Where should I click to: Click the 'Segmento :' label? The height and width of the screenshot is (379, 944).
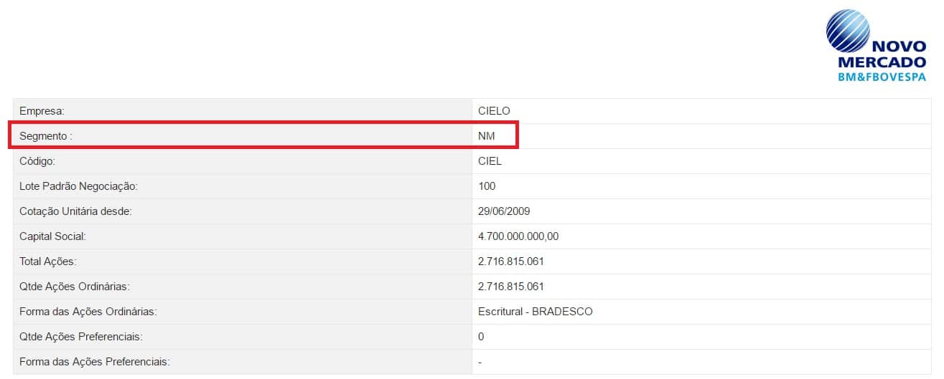coord(47,136)
